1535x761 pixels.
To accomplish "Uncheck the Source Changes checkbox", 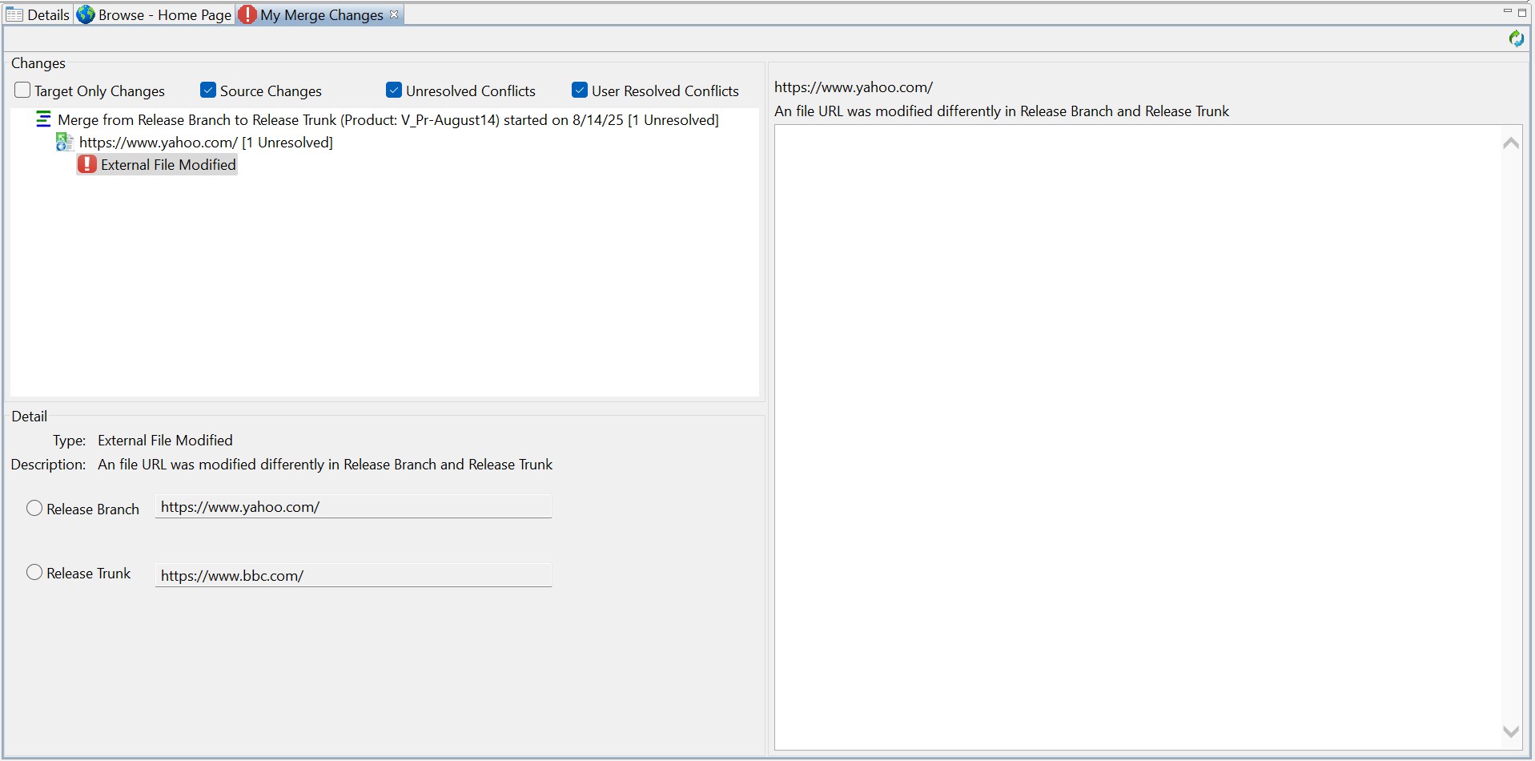I will 208,91.
